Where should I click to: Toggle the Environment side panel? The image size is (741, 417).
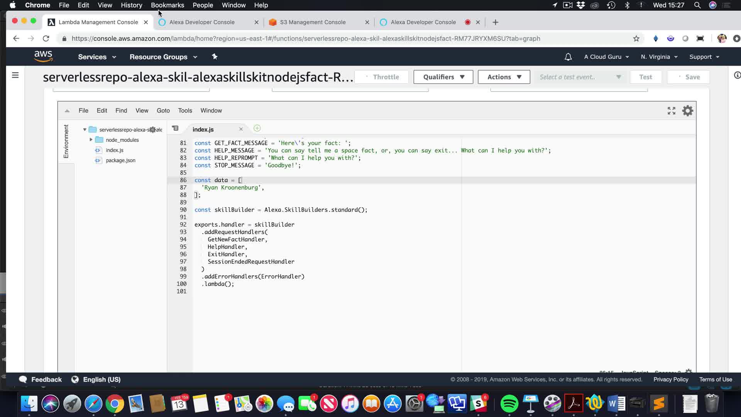pyautogui.click(x=66, y=141)
